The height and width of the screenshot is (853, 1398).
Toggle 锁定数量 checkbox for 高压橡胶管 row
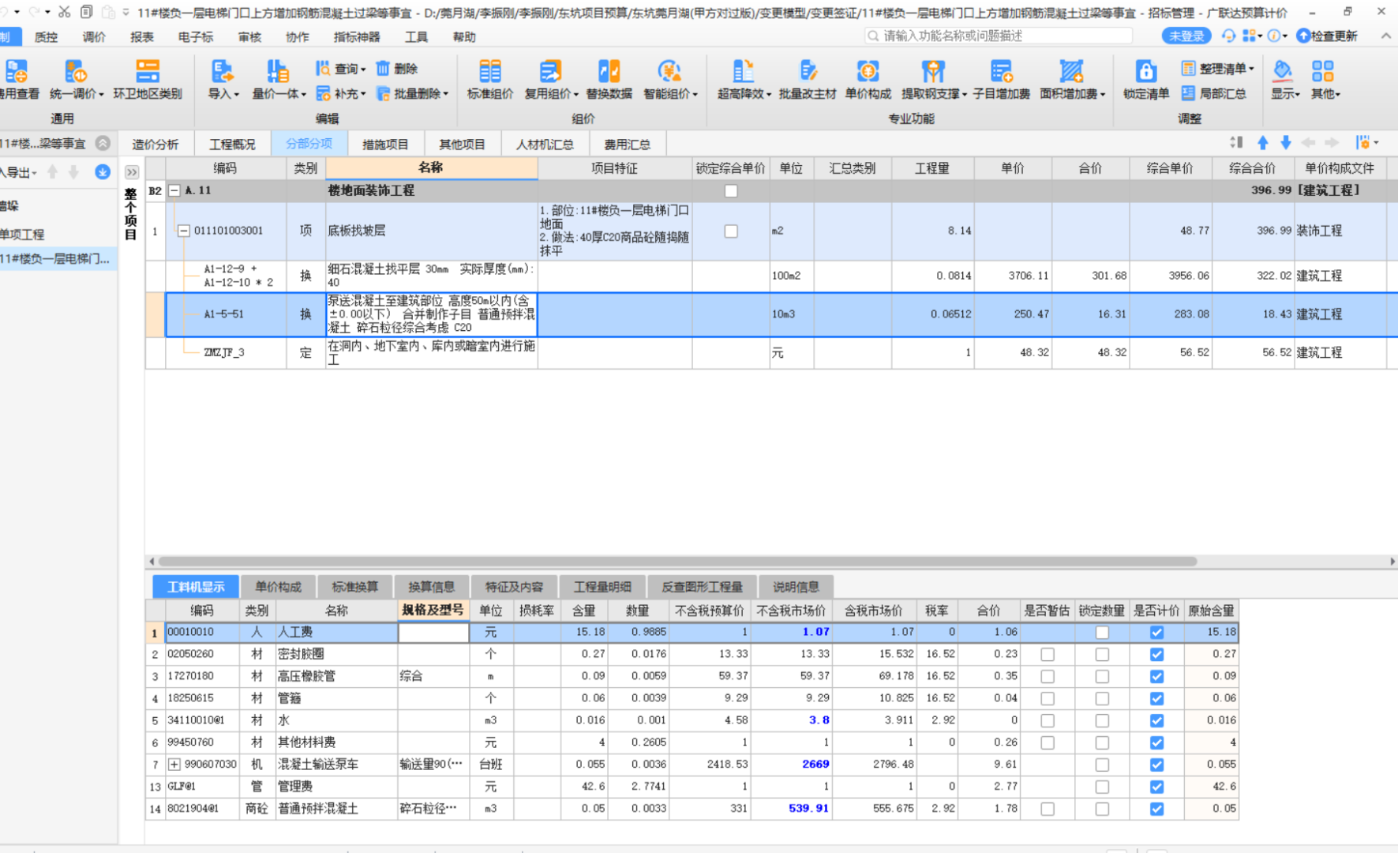point(1102,677)
